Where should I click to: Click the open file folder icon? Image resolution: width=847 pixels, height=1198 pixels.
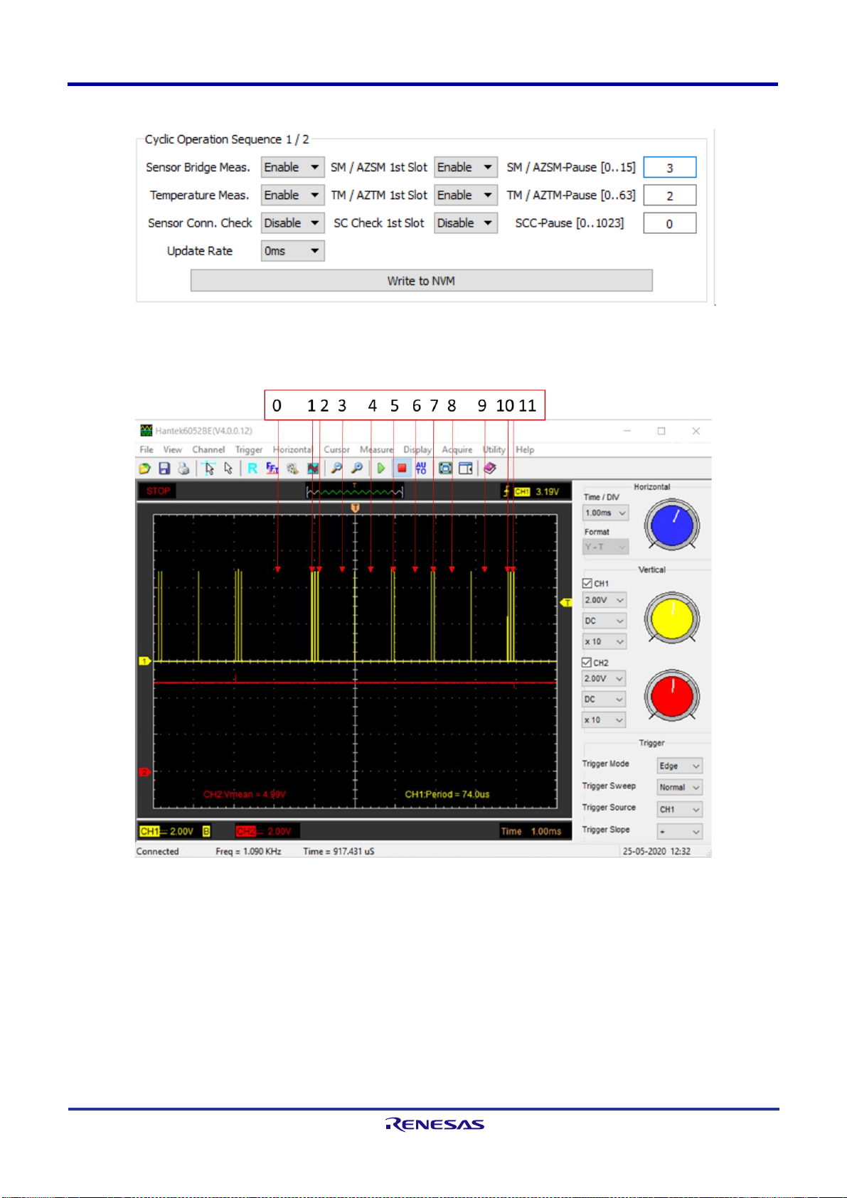pos(144,469)
